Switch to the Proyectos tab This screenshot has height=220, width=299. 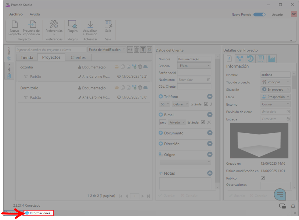pyautogui.click(x=51, y=57)
